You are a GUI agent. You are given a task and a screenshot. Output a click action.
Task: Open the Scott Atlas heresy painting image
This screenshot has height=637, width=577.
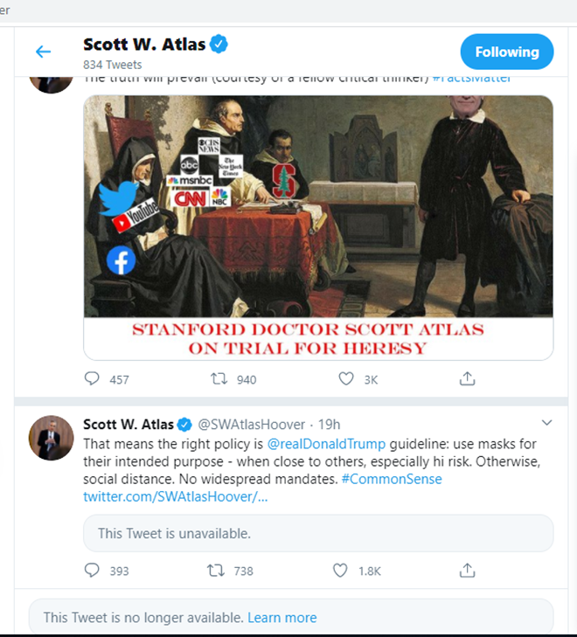click(x=318, y=227)
